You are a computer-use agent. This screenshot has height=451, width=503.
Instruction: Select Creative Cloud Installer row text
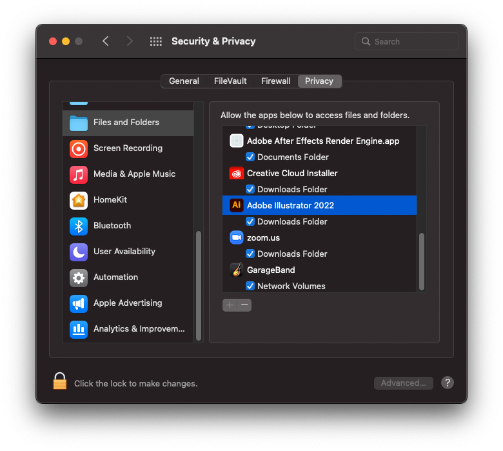click(292, 174)
